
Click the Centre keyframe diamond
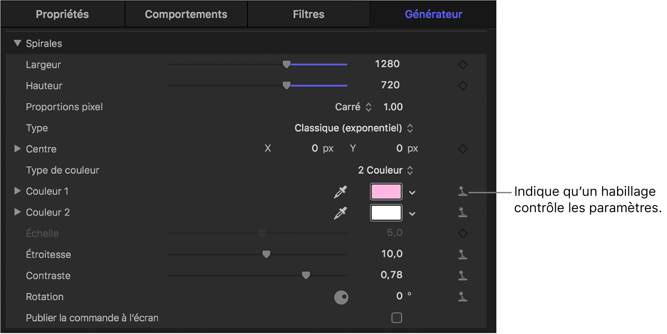pos(462,149)
